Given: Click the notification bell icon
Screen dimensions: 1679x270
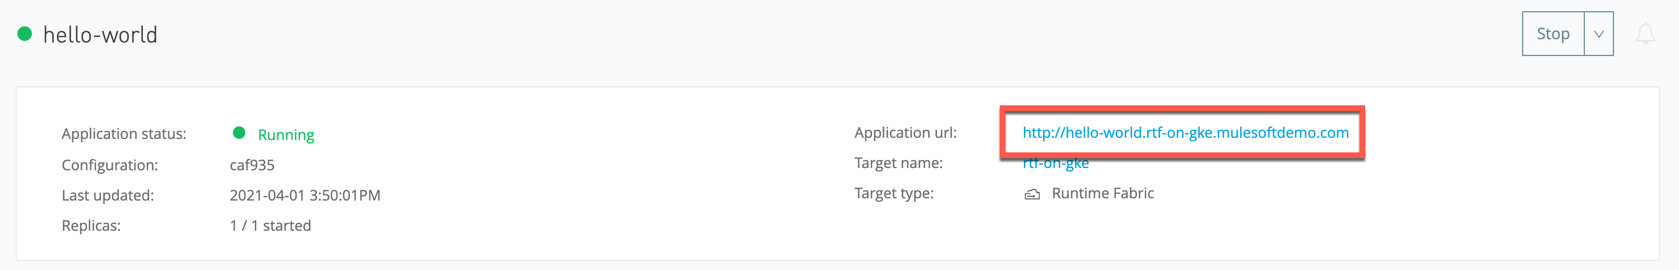Looking at the screenshot, I should coord(1645,34).
